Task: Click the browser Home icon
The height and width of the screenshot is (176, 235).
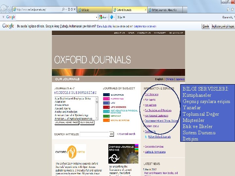Action: (228, 9)
